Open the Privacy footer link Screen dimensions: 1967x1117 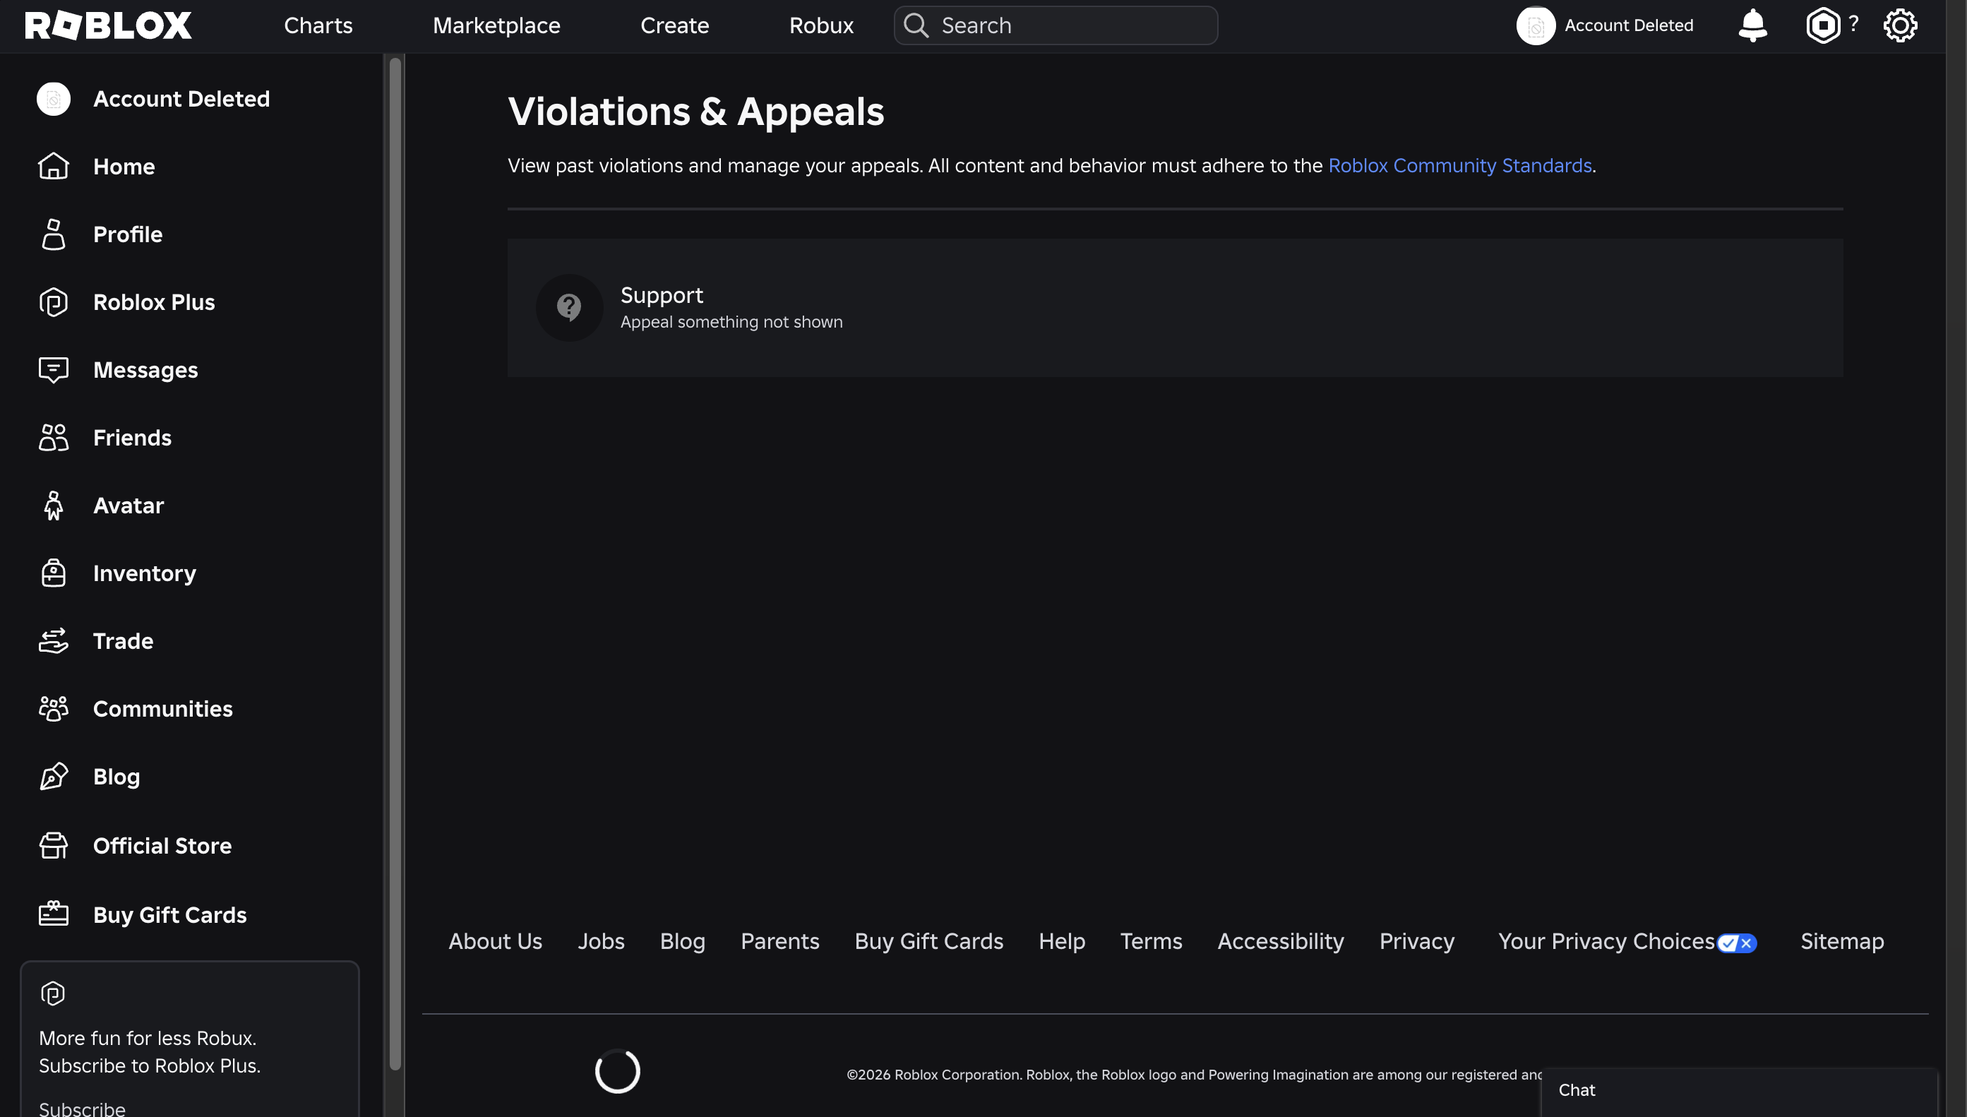click(x=1417, y=941)
